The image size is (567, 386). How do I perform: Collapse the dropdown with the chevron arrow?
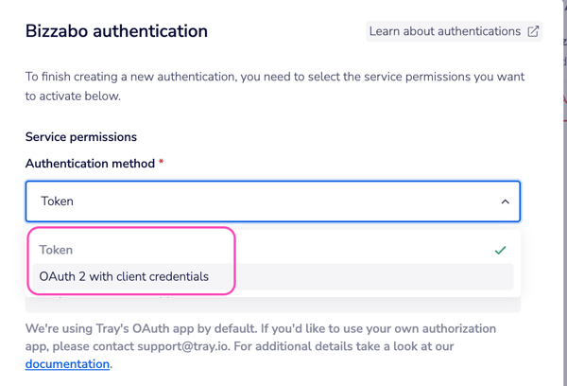505,202
